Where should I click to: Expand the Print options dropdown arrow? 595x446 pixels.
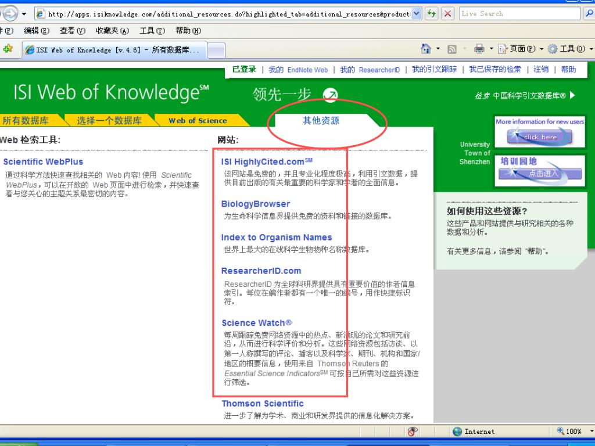[491, 49]
